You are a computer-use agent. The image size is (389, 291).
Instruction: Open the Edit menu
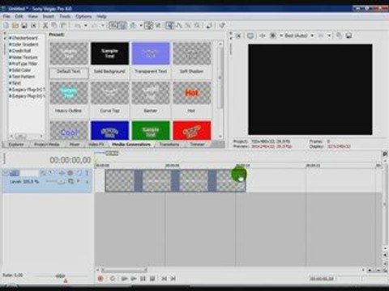(19, 16)
